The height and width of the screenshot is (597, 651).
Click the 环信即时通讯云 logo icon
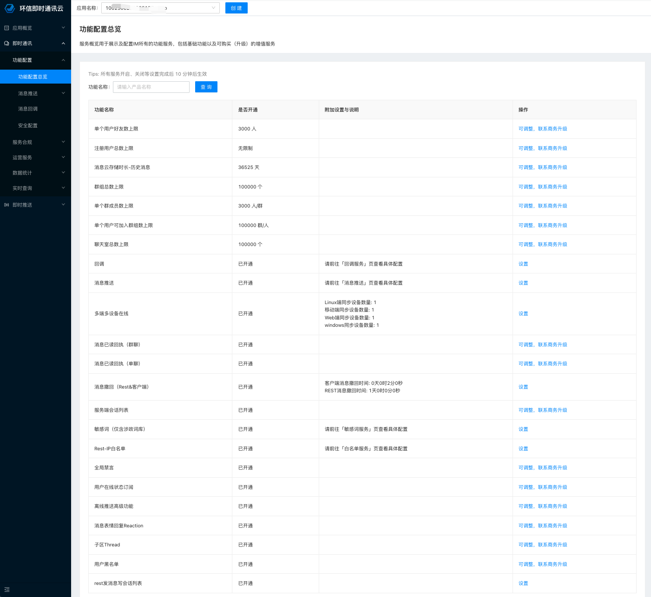point(10,8)
